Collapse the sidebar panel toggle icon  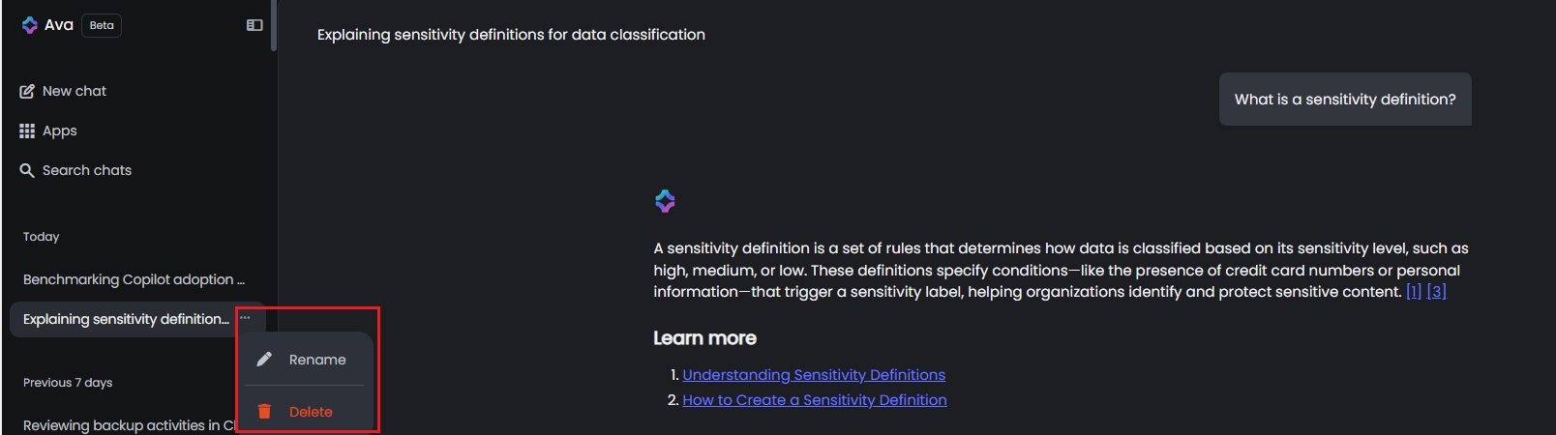[x=254, y=25]
